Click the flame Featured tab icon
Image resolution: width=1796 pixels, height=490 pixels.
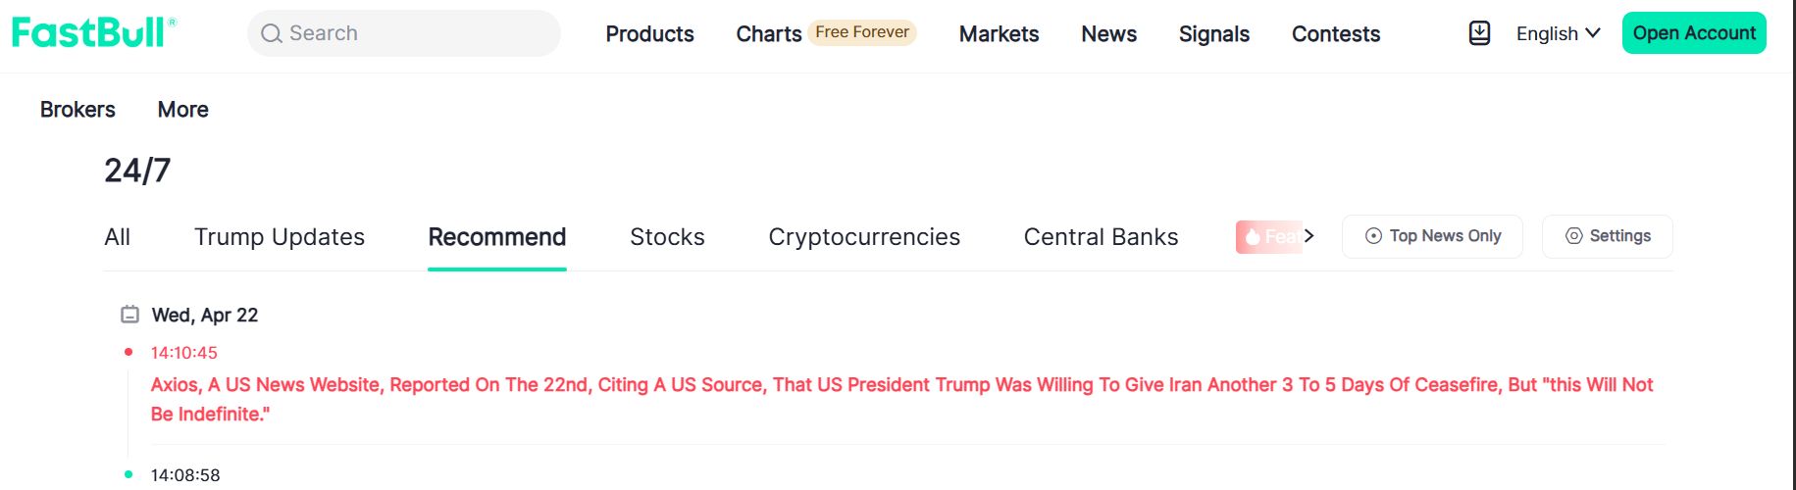pos(1253,236)
